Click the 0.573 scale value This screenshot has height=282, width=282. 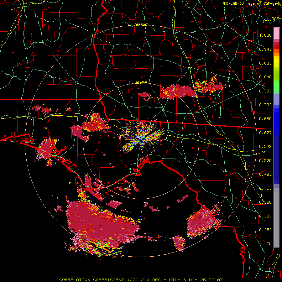[265, 147]
